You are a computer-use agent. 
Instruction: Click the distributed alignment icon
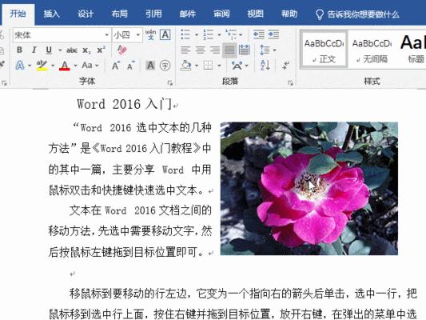click(245, 50)
